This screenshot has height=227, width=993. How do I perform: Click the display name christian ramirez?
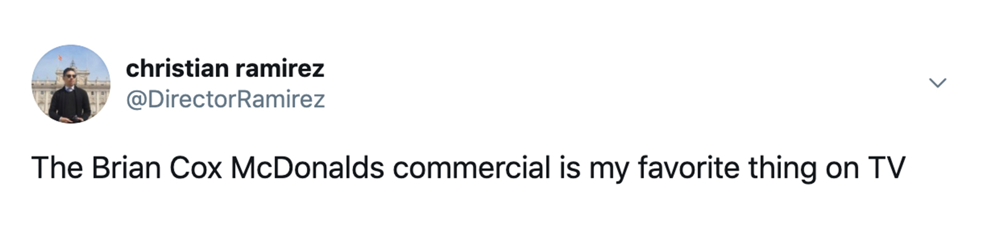click(225, 68)
